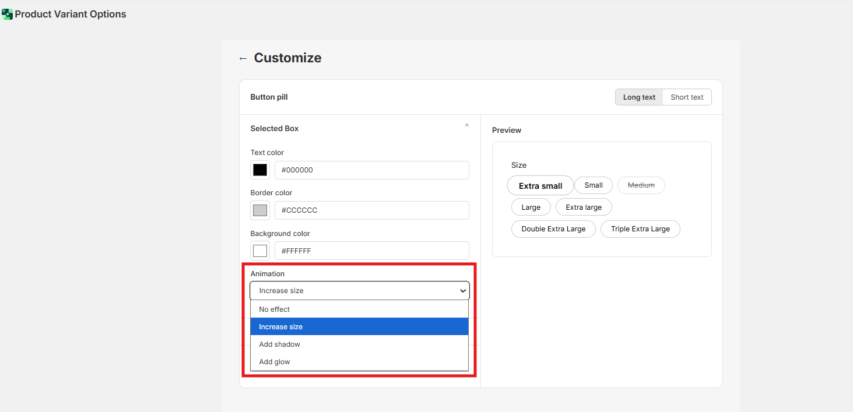The height and width of the screenshot is (412, 853).
Task: Open the Text color black swatch
Action: [x=260, y=170]
